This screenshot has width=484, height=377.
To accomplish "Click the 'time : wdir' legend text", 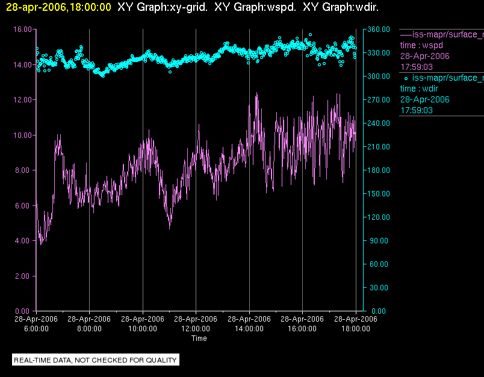I will 419,89.
